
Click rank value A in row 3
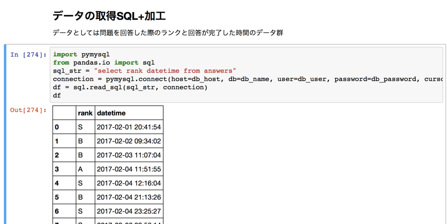85,169
